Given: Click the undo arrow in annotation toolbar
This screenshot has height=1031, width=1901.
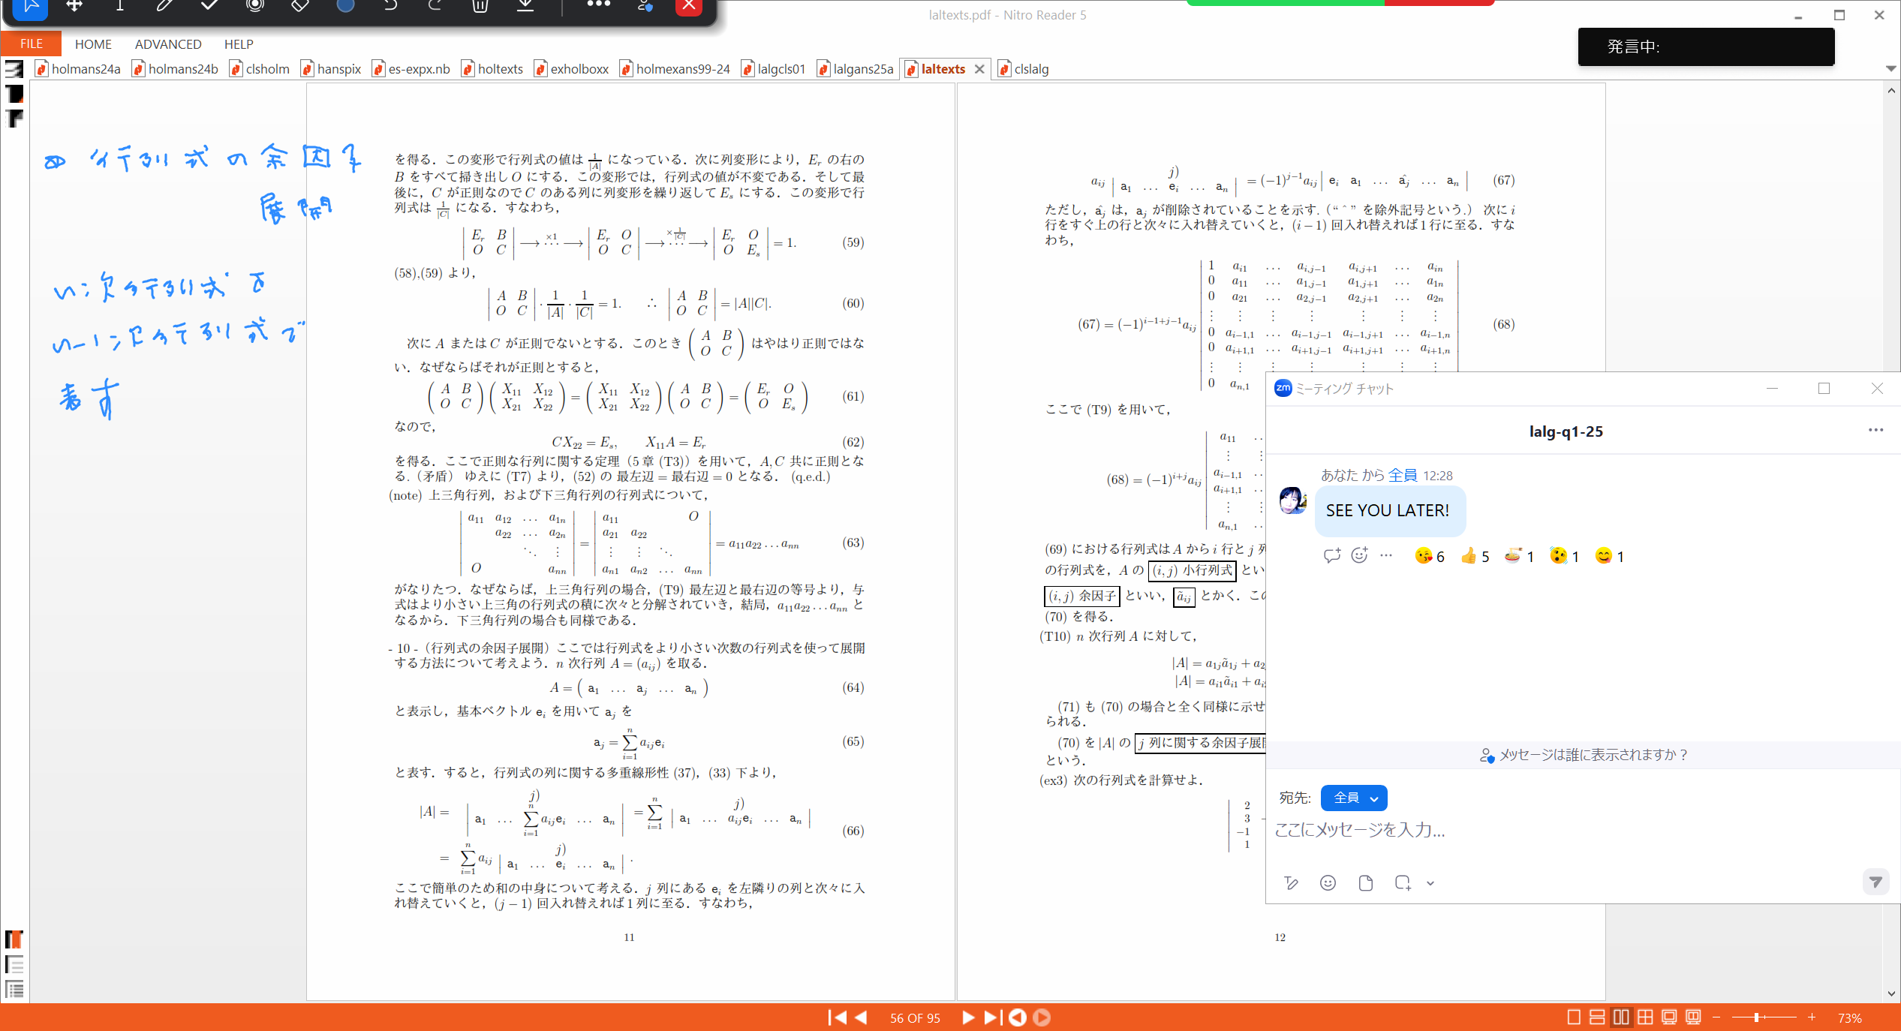Looking at the screenshot, I should [390, 6].
